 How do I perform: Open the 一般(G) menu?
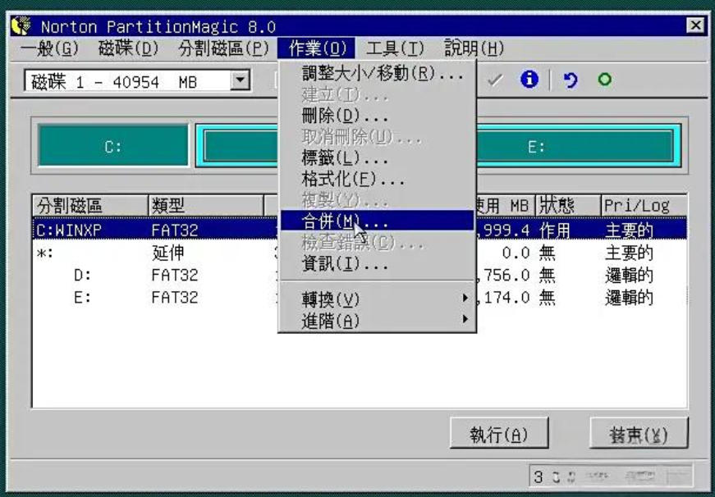click(x=50, y=48)
